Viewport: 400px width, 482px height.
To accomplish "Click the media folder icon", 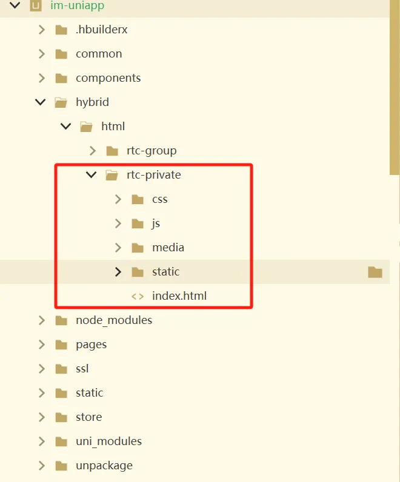I will (x=138, y=248).
